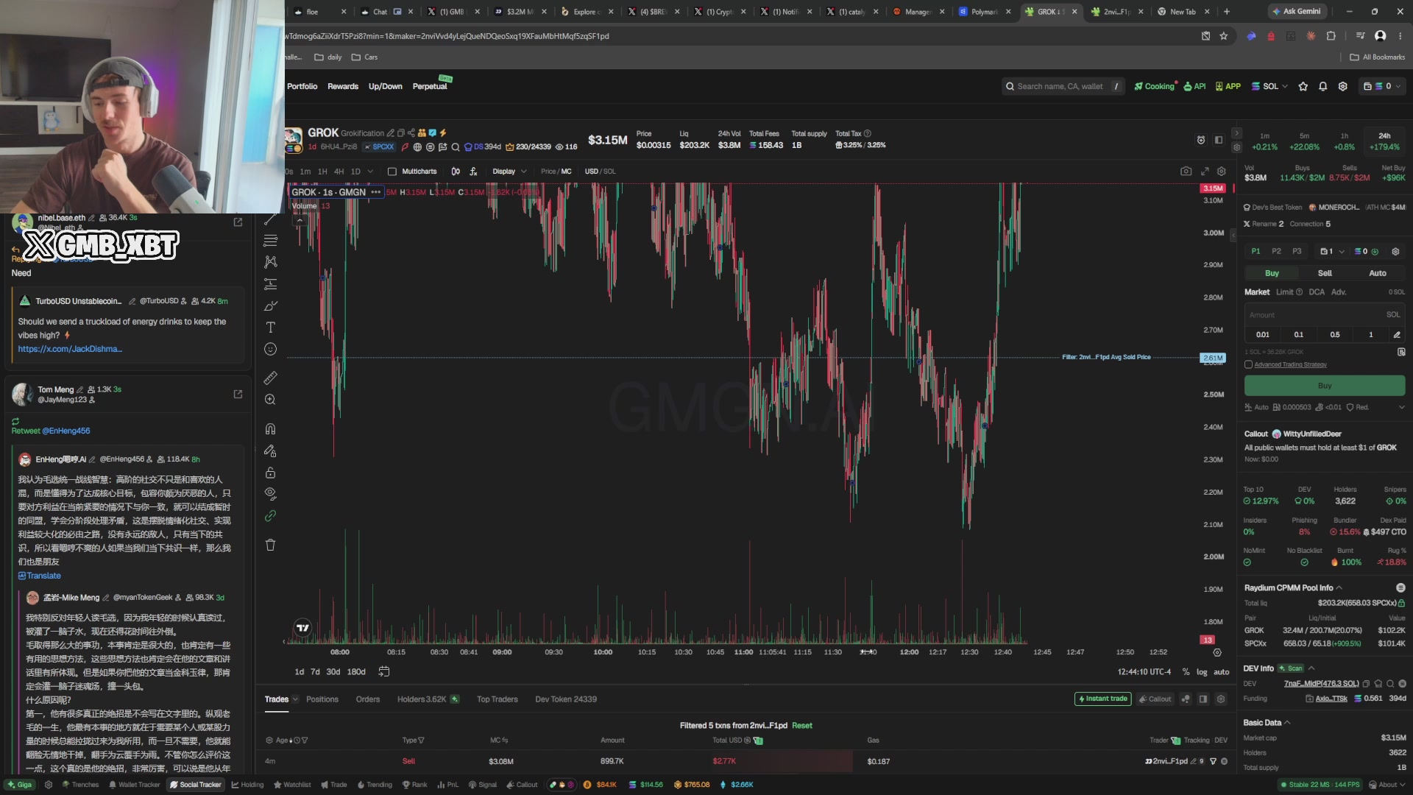Screen dimensions: 1413x795
Task: Collapse the Volume indicator legend
Action: point(299,220)
